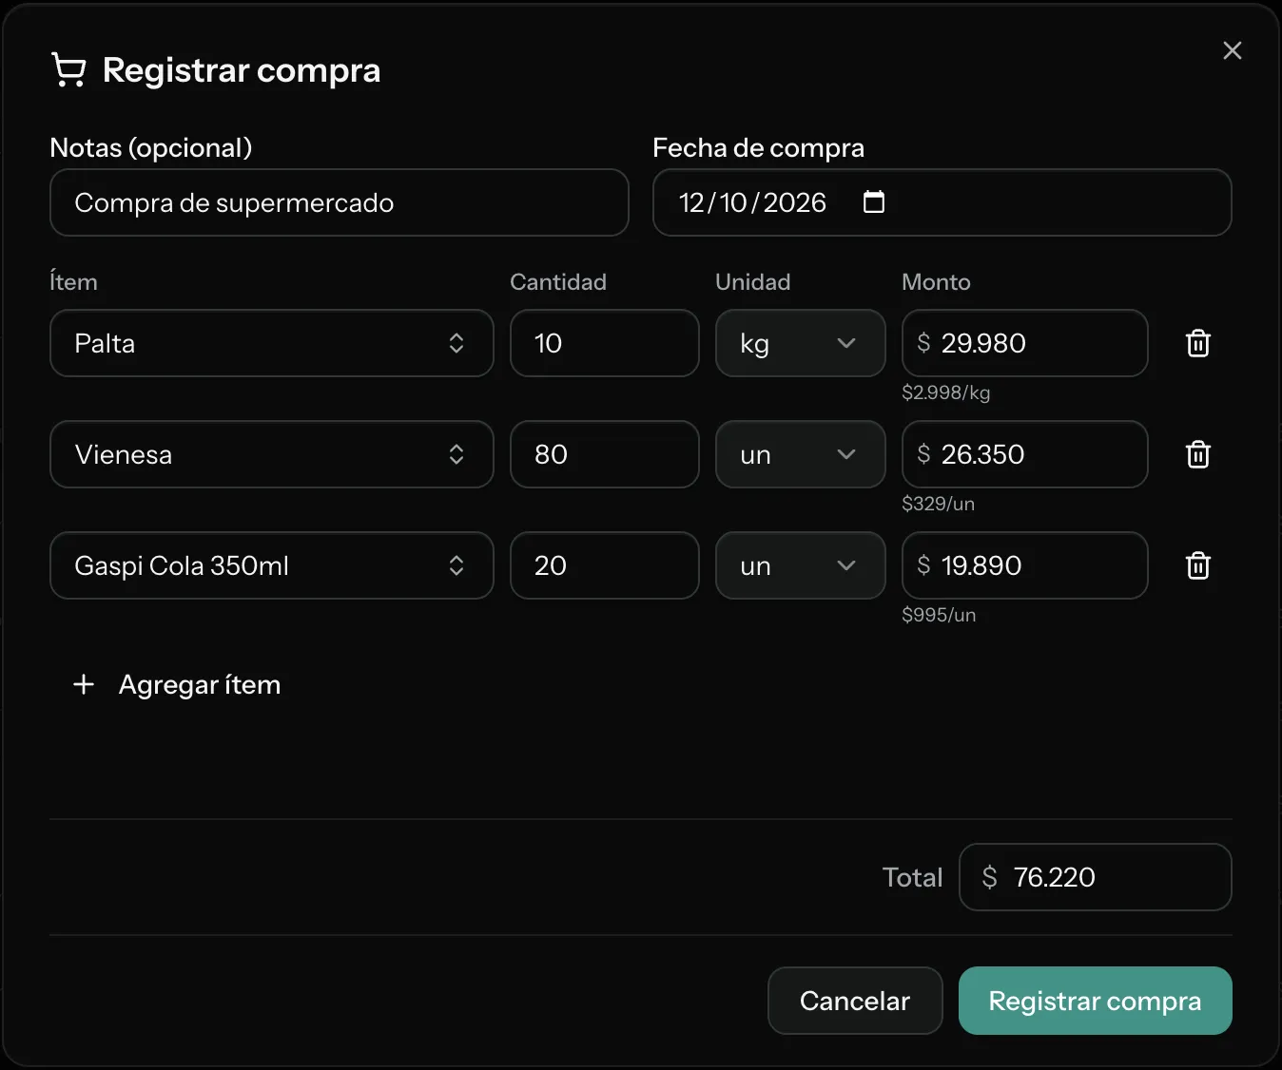1282x1070 pixels.
Task: Open the Palta item selector
Action: pos(272,343)
